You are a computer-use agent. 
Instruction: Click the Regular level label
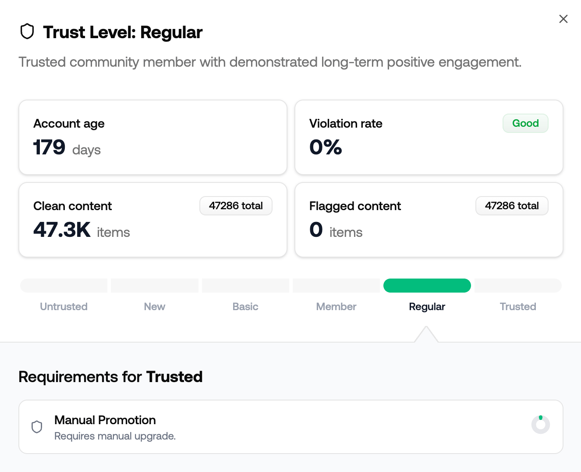[x=427, y=307]
